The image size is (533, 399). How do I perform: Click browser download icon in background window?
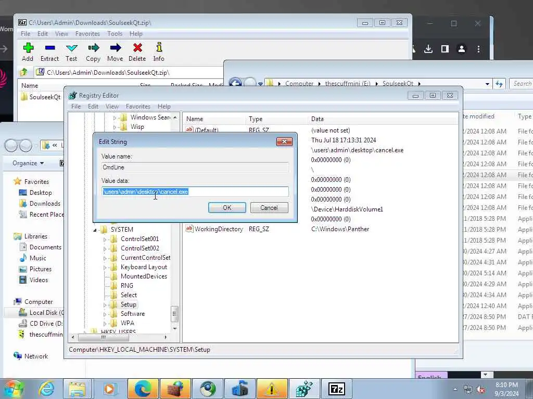pyautogui.click(x=428, y=49)
